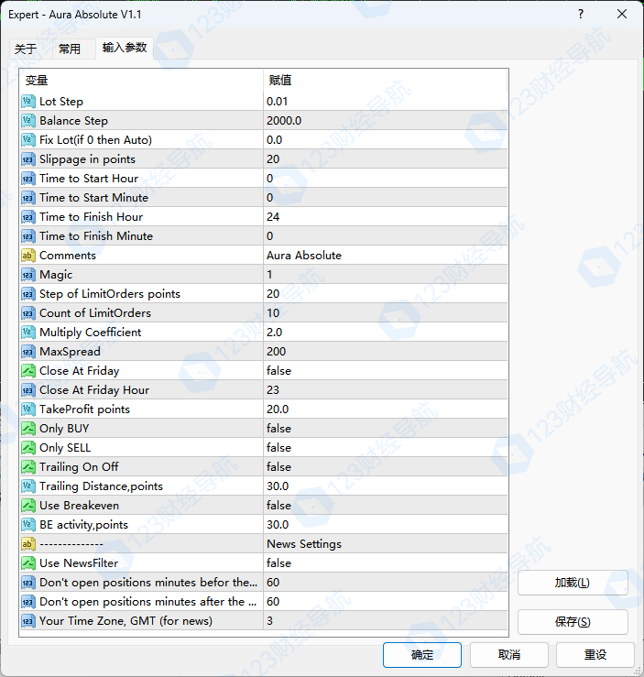Click the icon beside Lot Step

click(28, 102)
